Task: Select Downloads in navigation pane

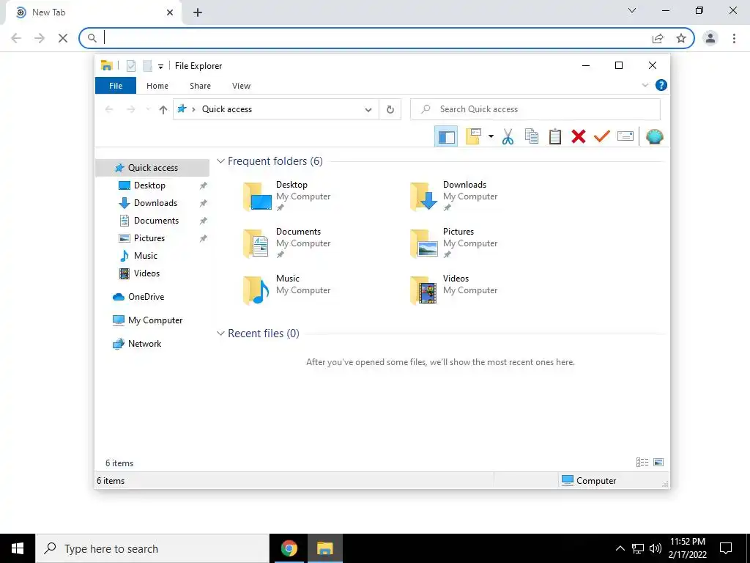Action: coord(155,203)
